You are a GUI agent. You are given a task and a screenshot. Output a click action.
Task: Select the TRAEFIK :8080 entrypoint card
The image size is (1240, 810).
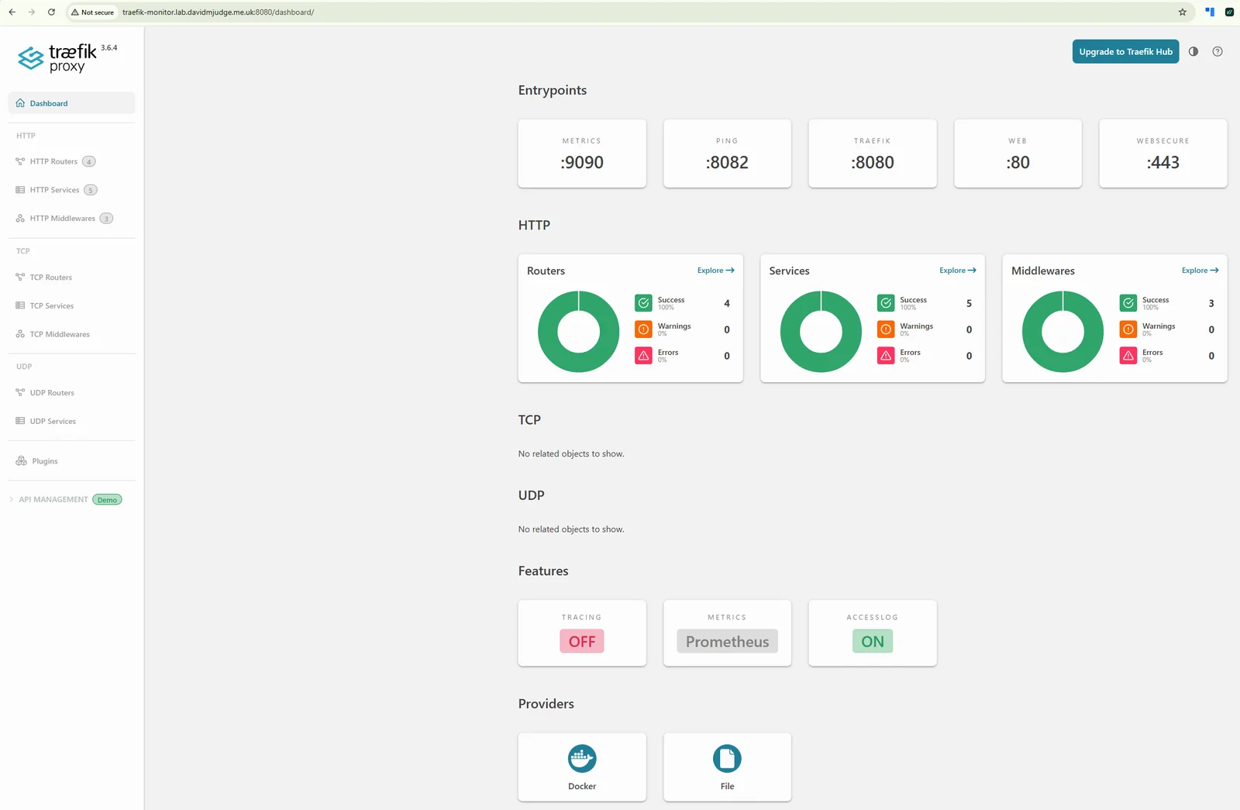pyautogui.click(x=873, y=153)
